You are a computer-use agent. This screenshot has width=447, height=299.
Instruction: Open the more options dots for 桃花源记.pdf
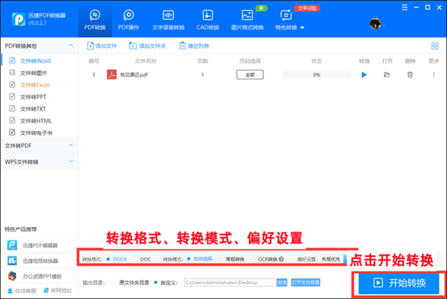tap(434, 75)
